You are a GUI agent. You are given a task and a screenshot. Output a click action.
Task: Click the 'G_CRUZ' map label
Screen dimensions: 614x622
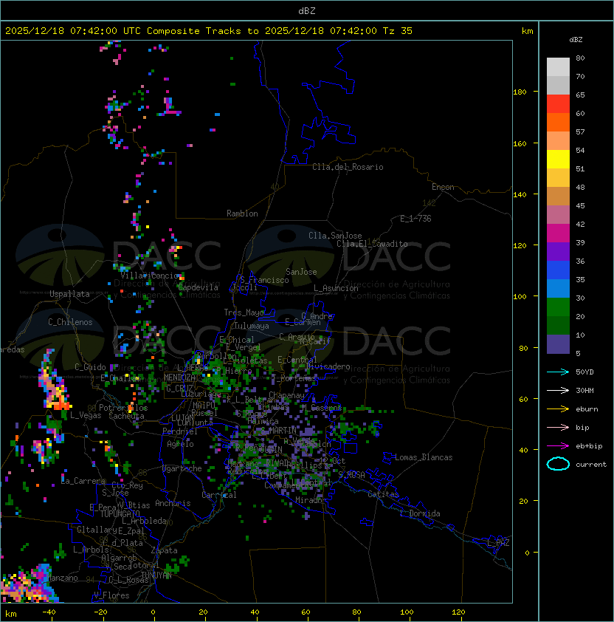click(179, 389)
